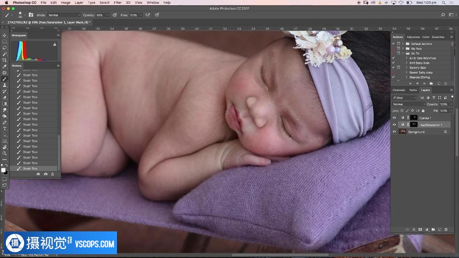Select the Magic Wand tool
Image resolution: width=459 pixels, height=258 pixels.
coord(4,54)
